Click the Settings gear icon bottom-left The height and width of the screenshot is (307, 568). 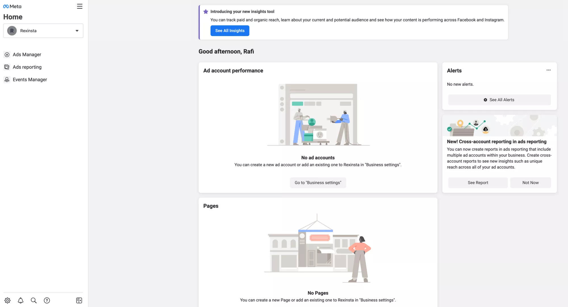(7, 300)
